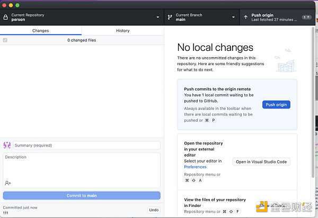Open the Current Branch dropdown arrow
The height and width of the screenshot is (218, 318).
click(234, 17)
